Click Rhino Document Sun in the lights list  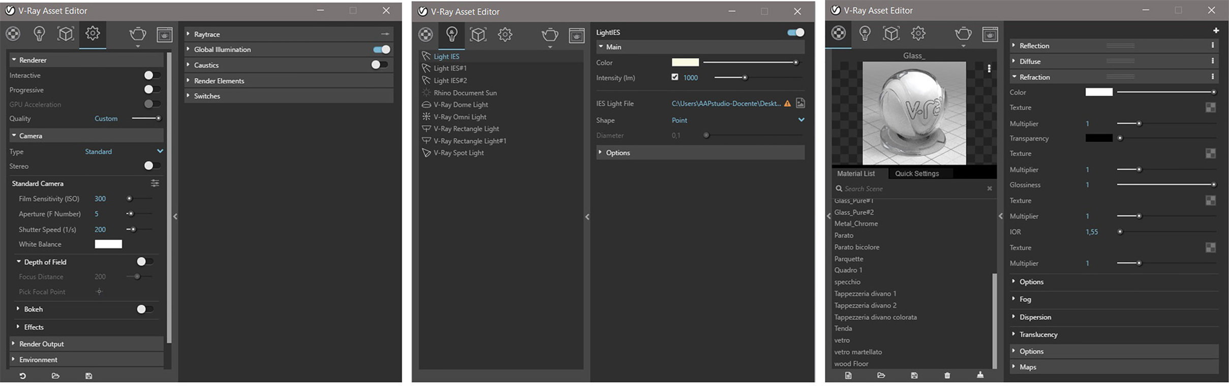[465, 93]
